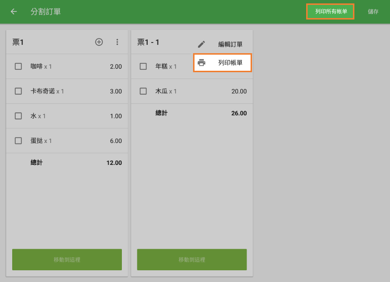Click the back arrow icon
The image size is (390, 282).
14,12
